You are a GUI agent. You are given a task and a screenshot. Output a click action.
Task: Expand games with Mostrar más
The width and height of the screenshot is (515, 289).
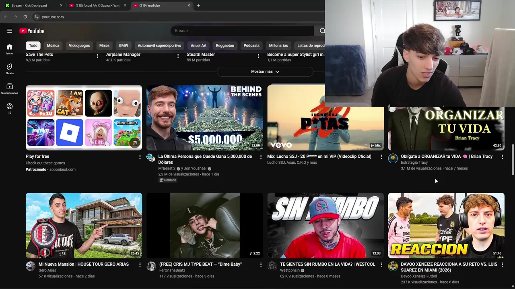[265, 71]
